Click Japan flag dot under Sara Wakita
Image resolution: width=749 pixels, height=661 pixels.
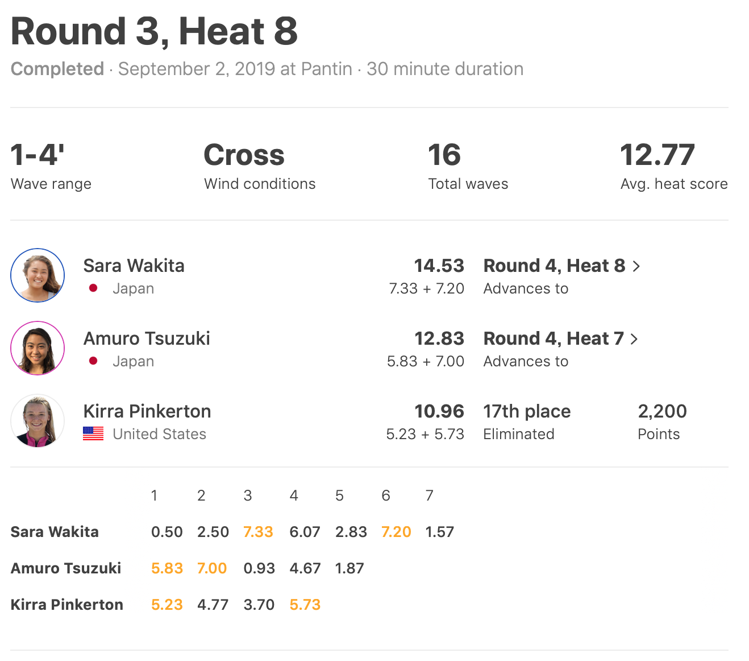93,288
